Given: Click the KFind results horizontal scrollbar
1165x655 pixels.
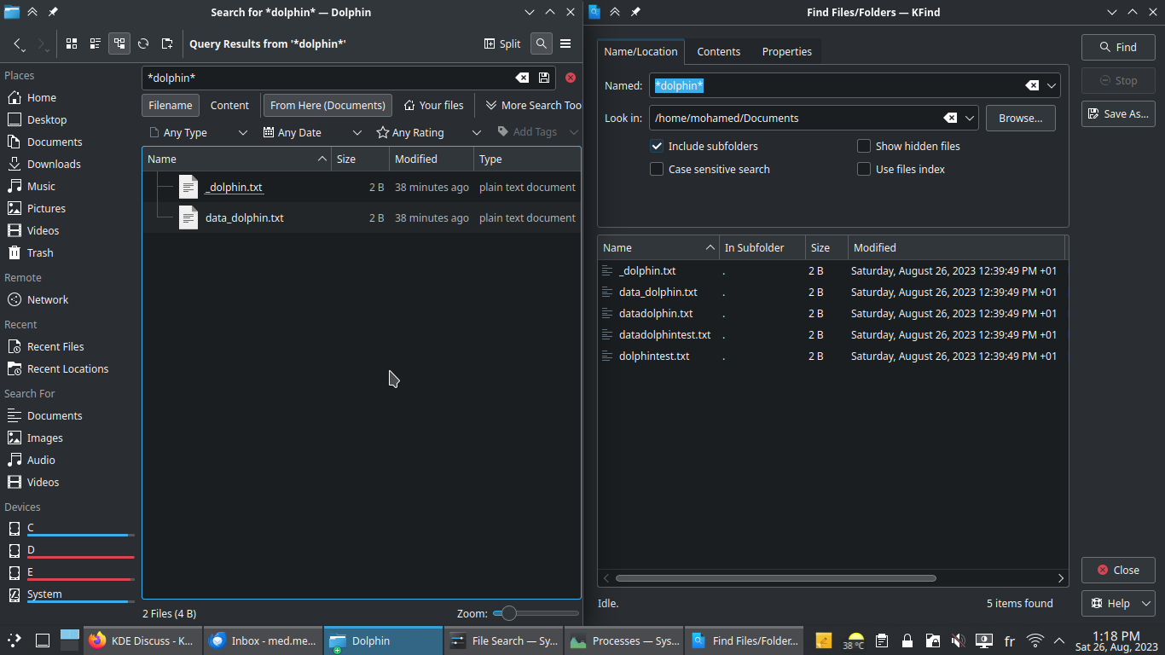Looking at the screenshot, I should [x=775, y=577].
